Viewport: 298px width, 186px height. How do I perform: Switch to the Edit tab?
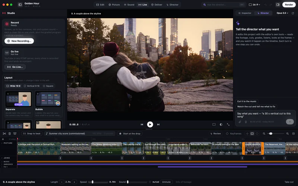pos(100,4)
